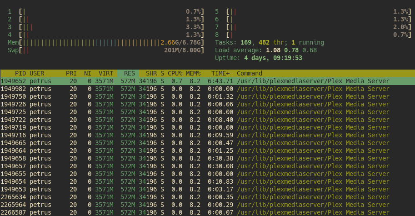Select process row with PID 1949750
Viewport: 415px width, 216px height.
click(x=207, y=96)
